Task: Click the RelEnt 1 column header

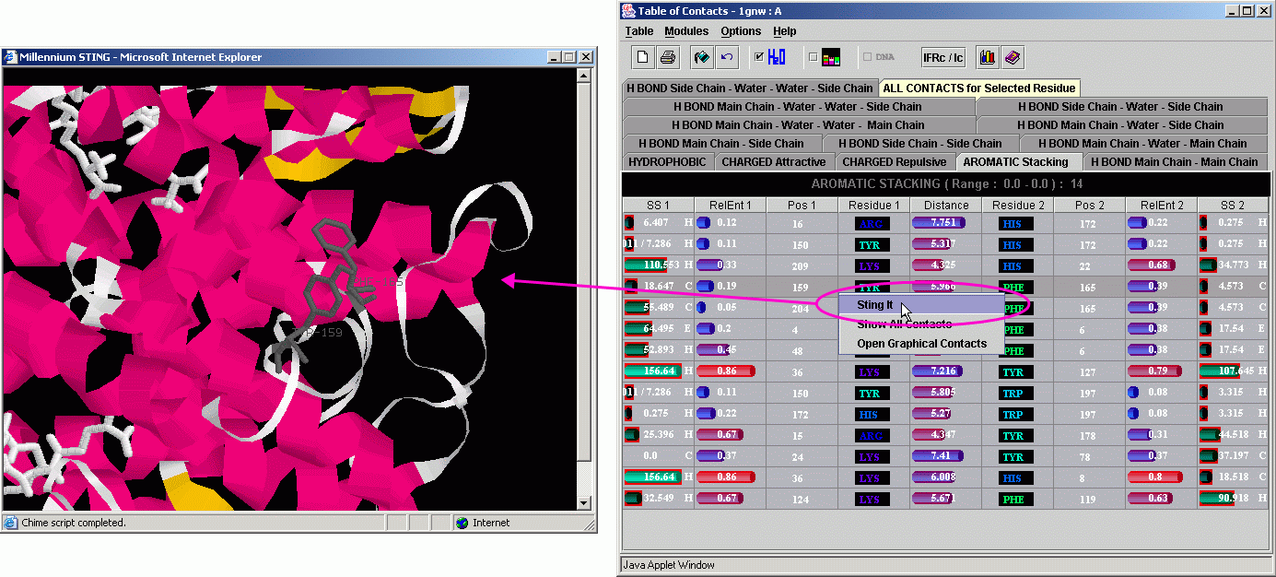Action: 731,205
